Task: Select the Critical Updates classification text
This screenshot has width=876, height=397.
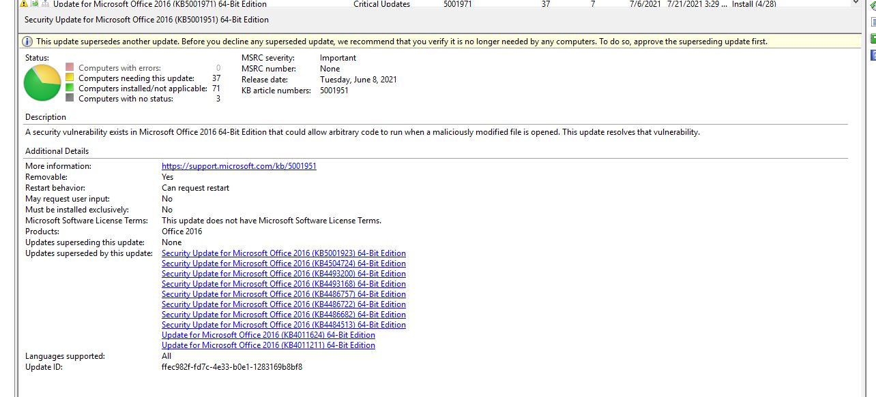Action: [x=381, y=4]
